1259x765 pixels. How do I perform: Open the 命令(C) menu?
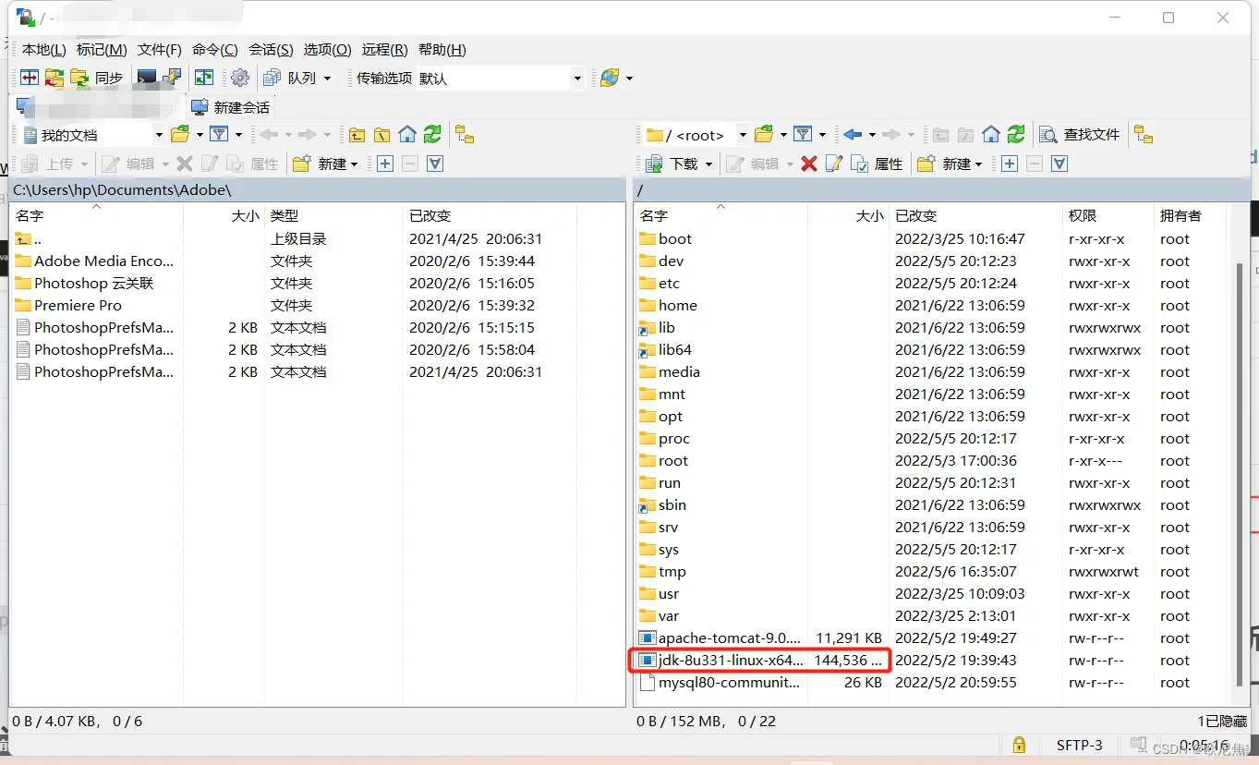[215, 50]
